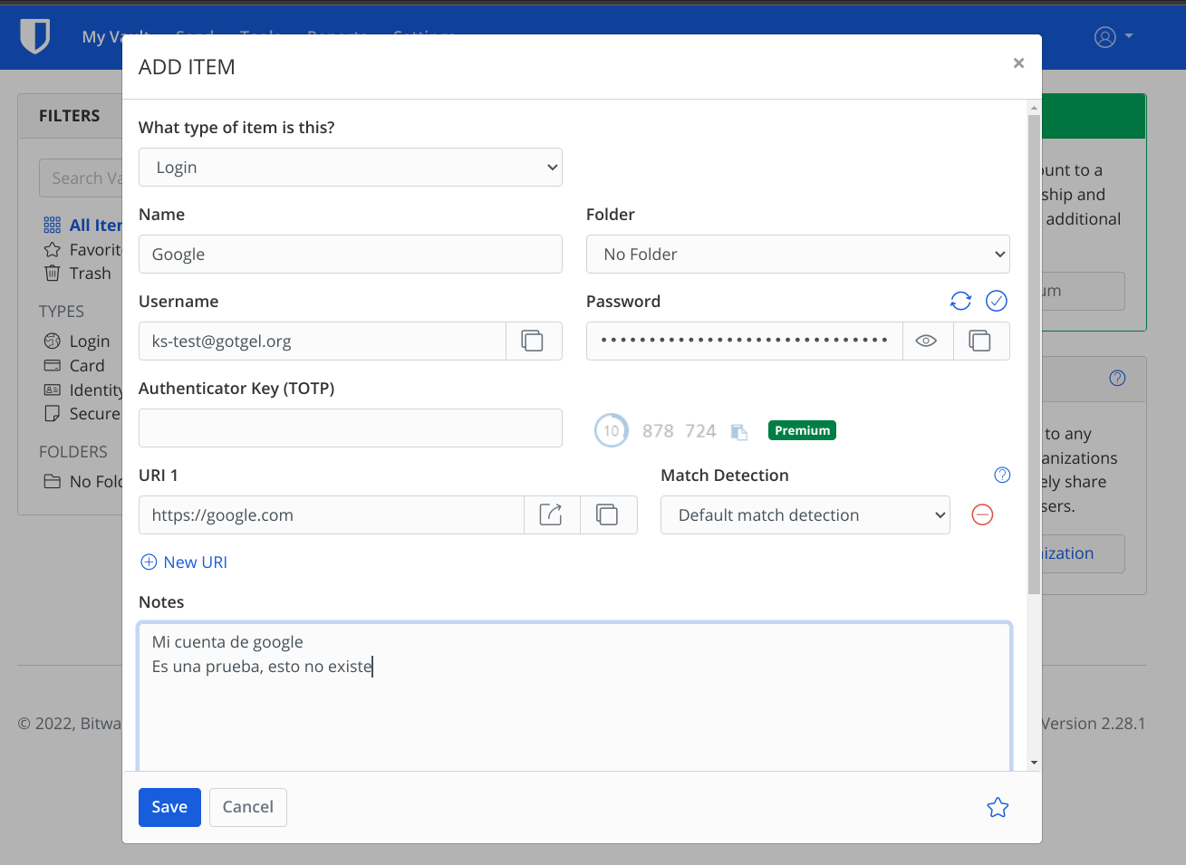Launch the URI in a new tab
The height and width of the screenshot is (865, 1186).
pyautogui.click(x=552, y=515)
